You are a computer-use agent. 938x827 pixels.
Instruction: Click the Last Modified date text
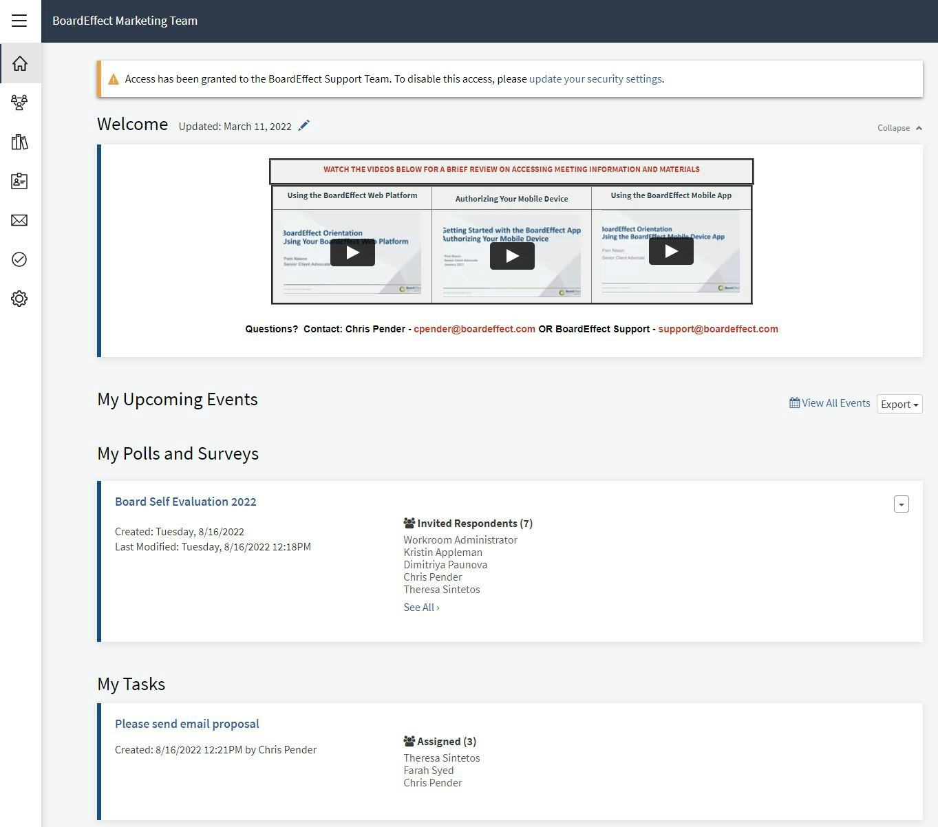coord(213,547)
